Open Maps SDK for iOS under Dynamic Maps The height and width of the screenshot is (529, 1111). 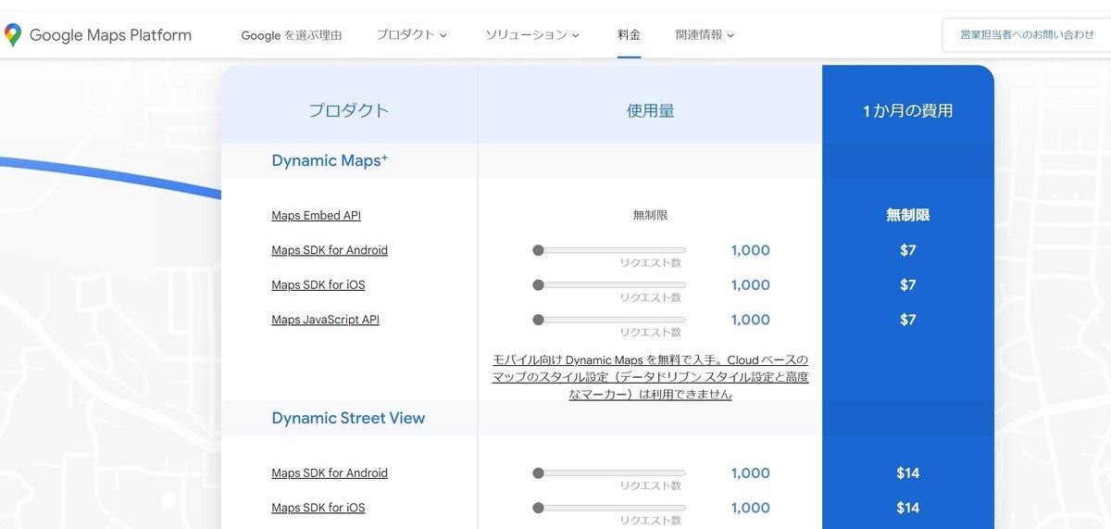(x=318, y=285)
